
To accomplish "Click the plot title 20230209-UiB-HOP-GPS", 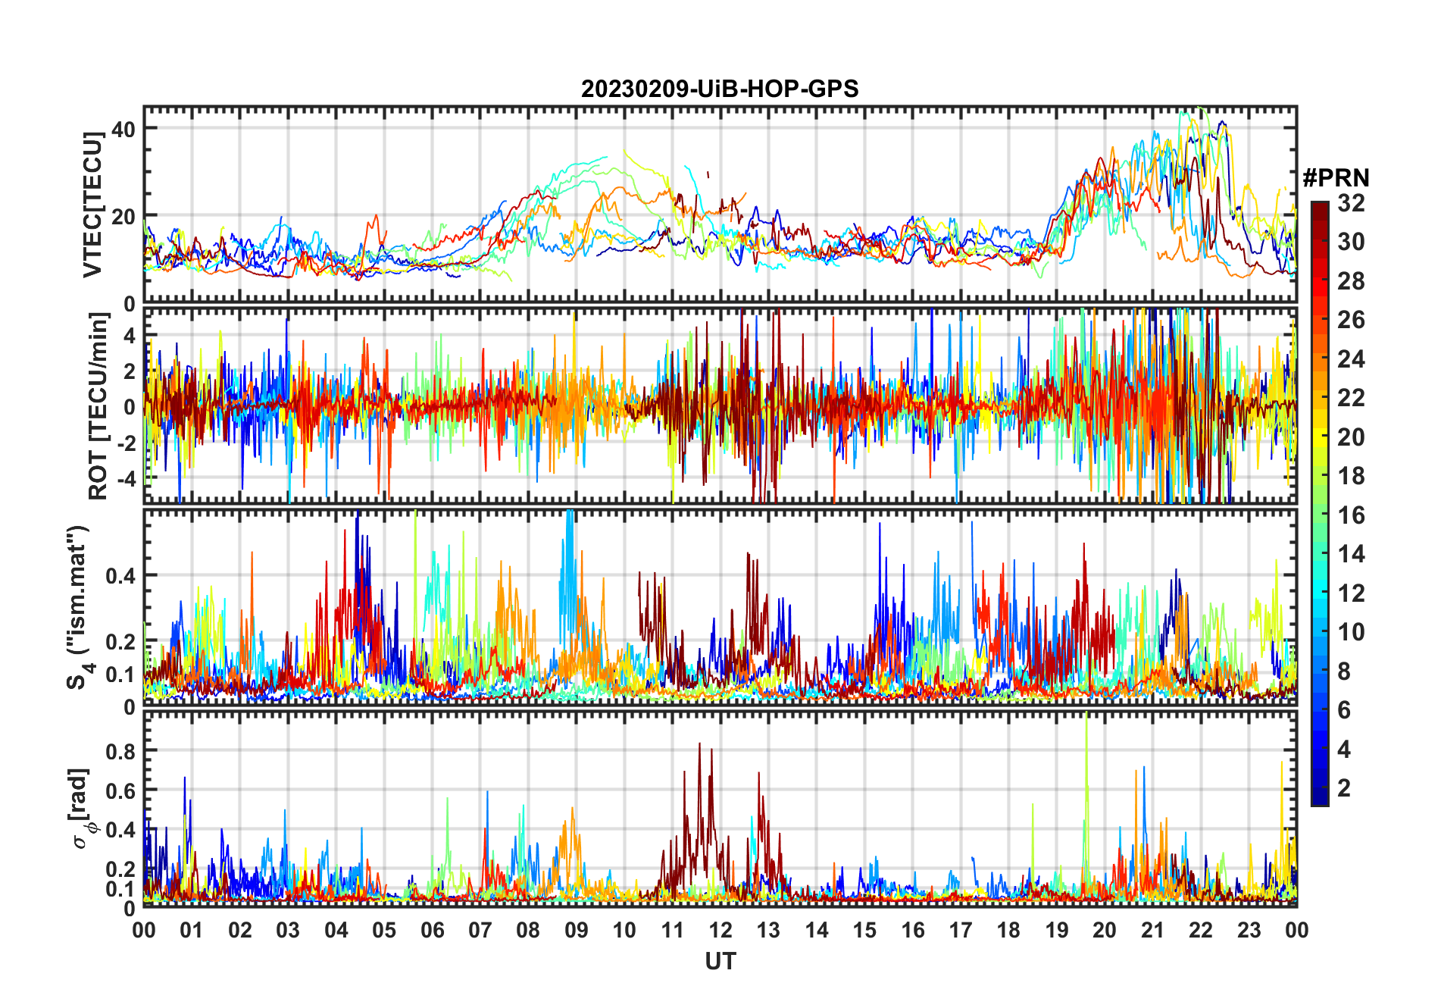I will tap(720, 89).
